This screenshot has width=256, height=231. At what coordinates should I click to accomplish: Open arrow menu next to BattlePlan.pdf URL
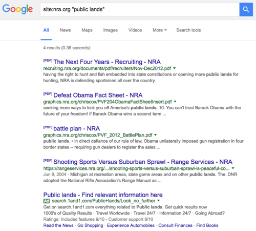pyautogui.click(x=156, y=135)
